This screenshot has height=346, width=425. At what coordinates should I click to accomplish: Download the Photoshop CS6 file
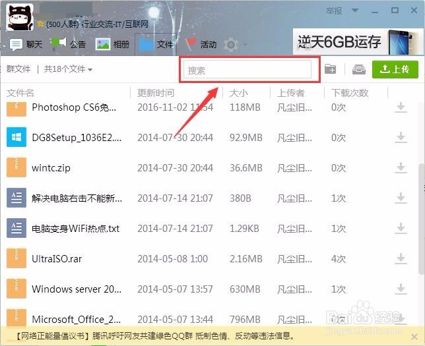point(401,107)
